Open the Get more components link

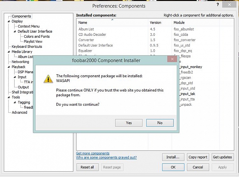click(93, 153)
